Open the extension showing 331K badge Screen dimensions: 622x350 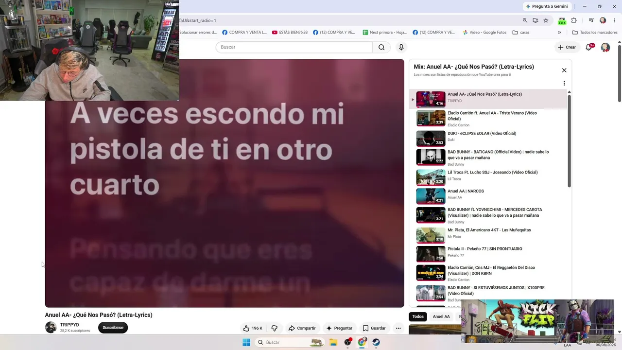coord(562,21)
